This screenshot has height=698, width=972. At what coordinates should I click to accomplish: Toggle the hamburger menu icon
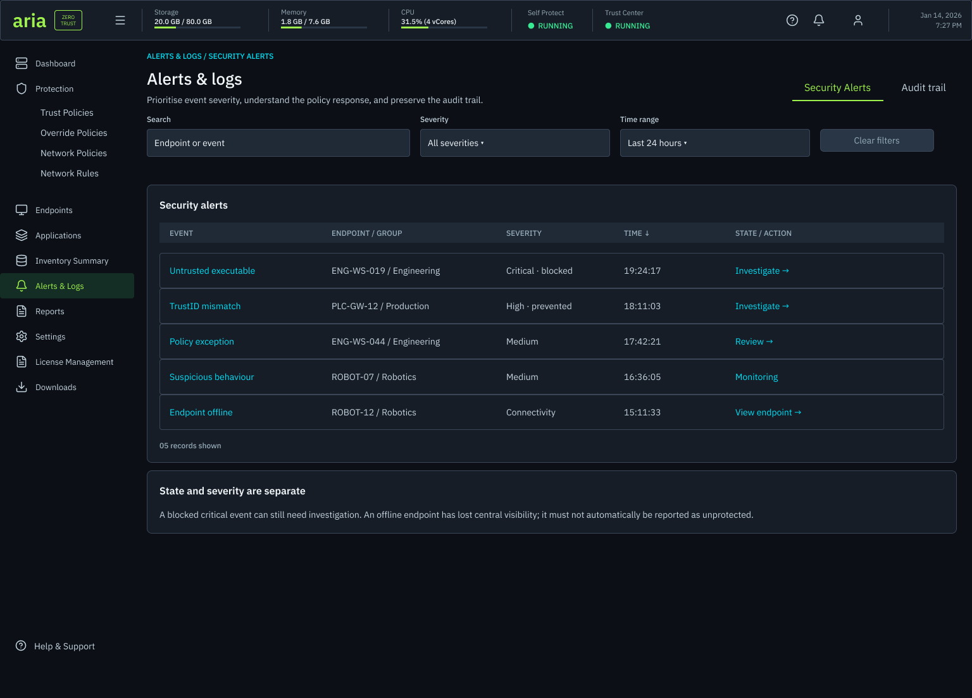(120, 20)
